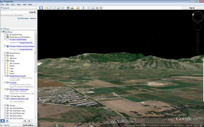Click the print toolbar icon
This screenshot has height=127, width=204.
coord(93,8)
